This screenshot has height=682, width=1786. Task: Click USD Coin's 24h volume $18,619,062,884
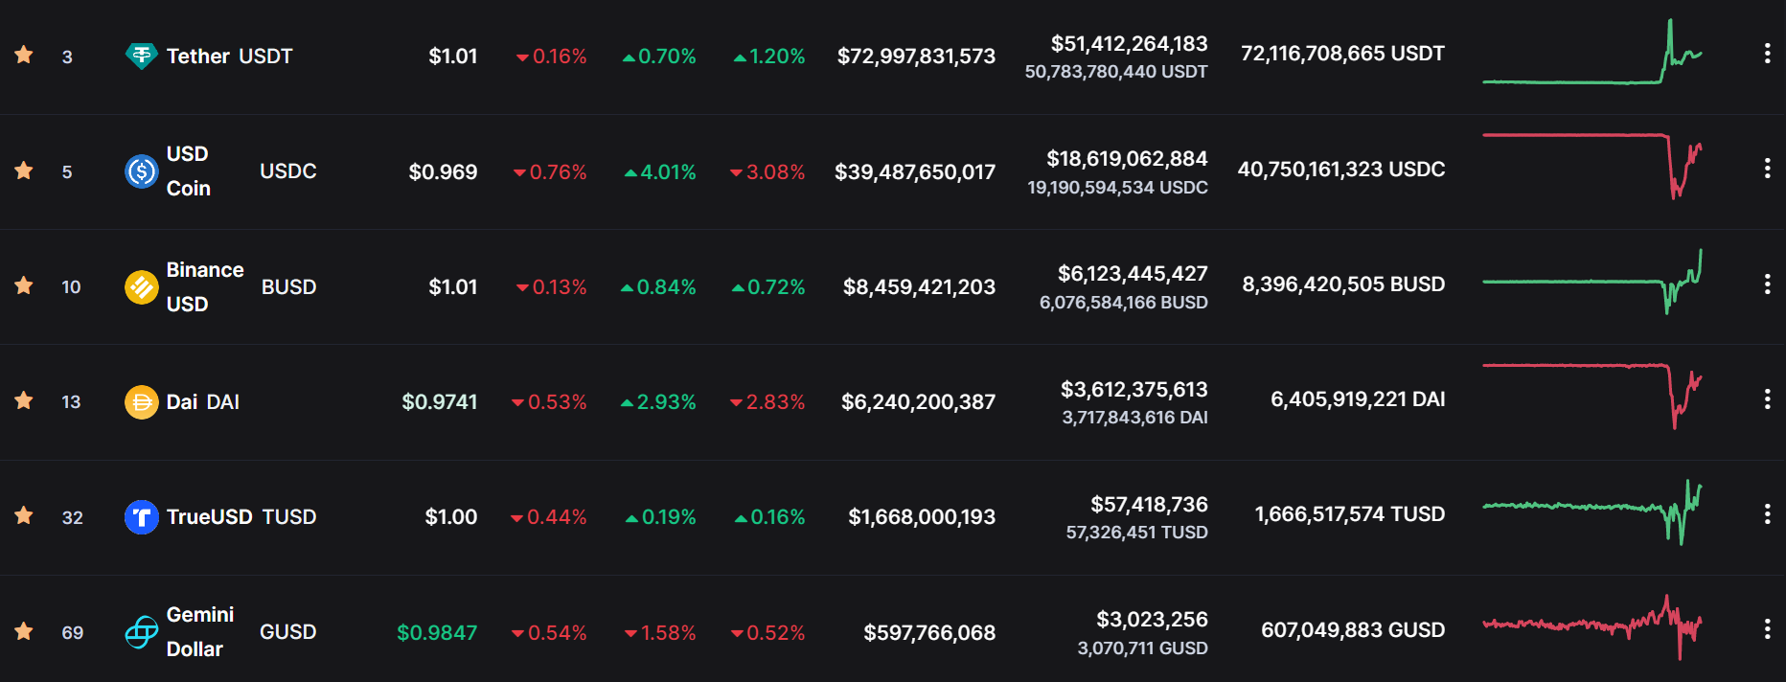(1127, 159)
